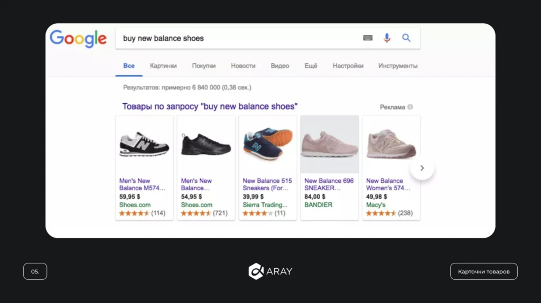Viewport: 541px width, 303px height.
Task: Click the BANDIER seller name
Action: pyautogui.click(x=318, y=205)
